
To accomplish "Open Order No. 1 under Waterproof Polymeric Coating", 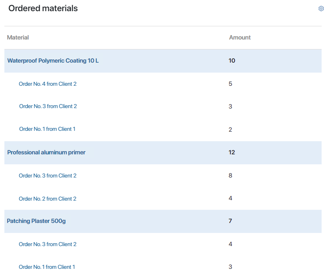I will click(x=47, y=129).
